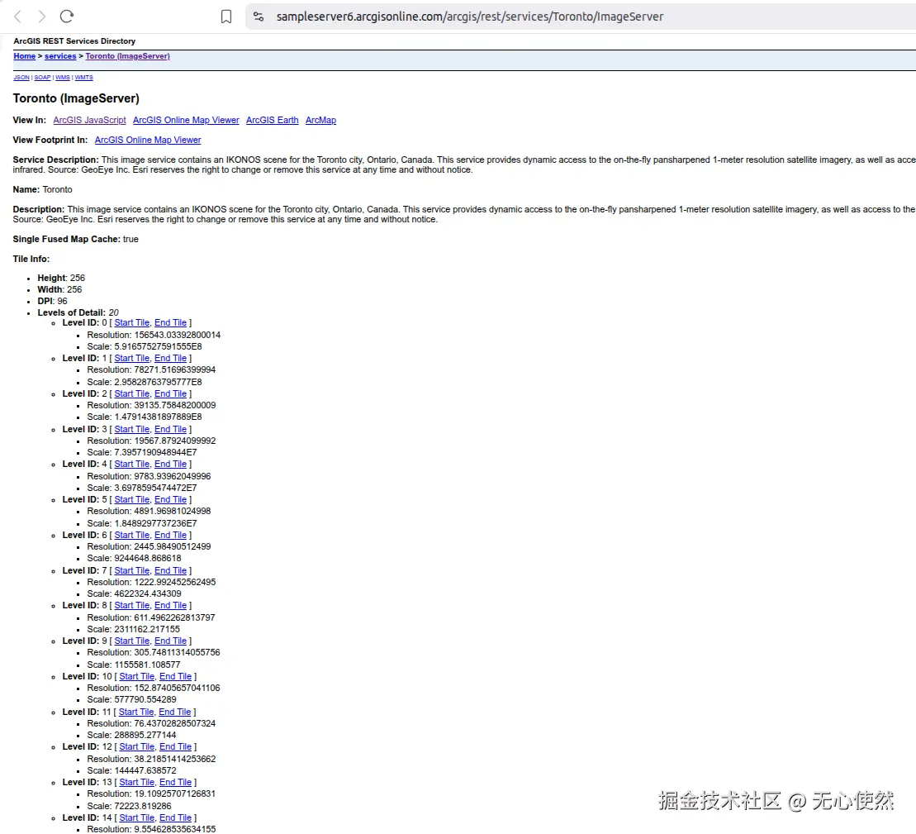Click the 'Single Fused Map Cache: true' line
Image resolution: width=916 pixels, height=834 pixels.
pyautogui.click(x=75, y=239)
